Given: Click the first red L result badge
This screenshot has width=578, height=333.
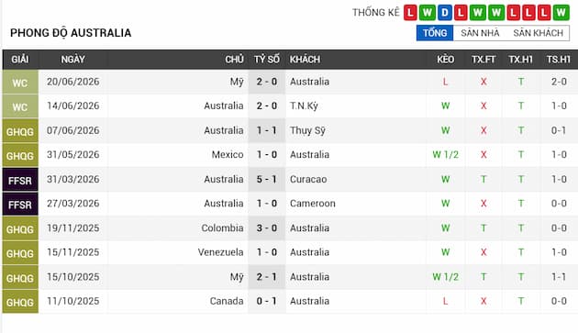Looking at the screenshot, I should point(410,13).
